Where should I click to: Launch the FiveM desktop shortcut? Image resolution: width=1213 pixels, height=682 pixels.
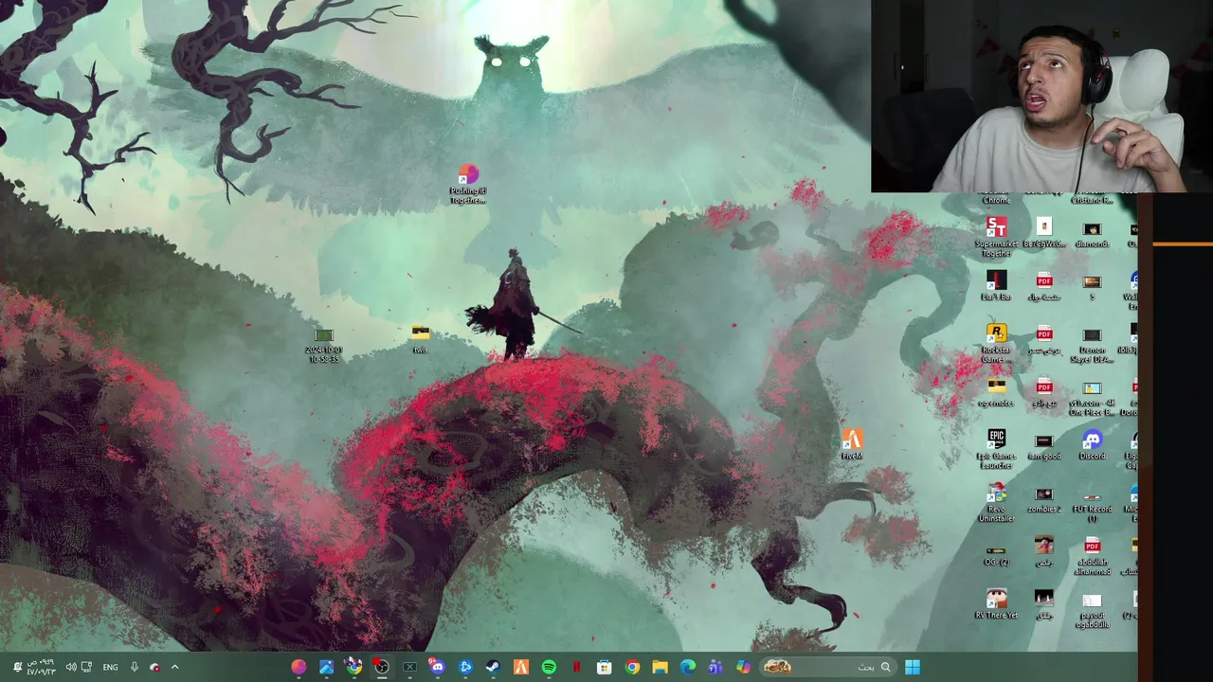pyautogui.click(x=852, y=445)
